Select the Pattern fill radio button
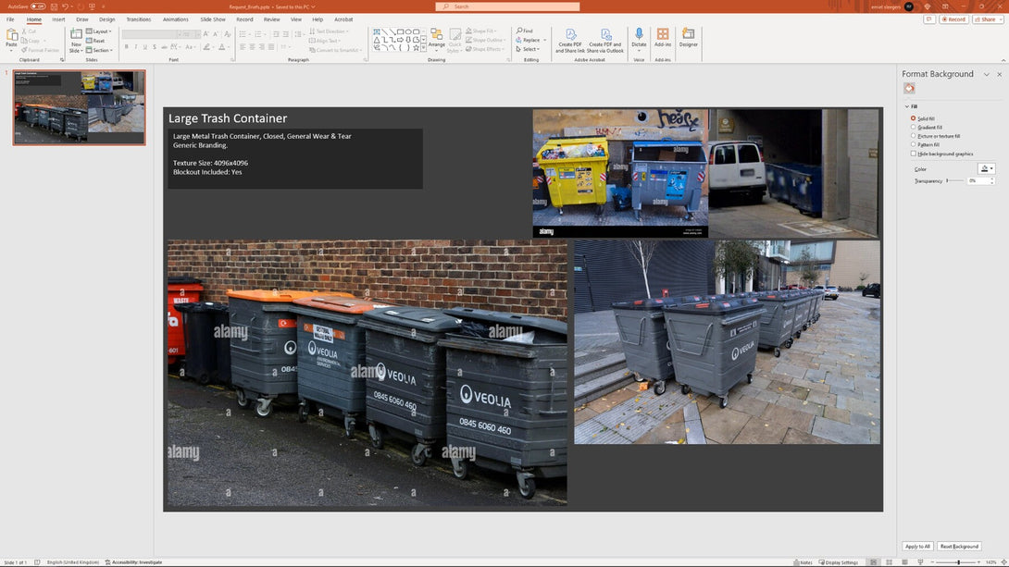1009x567 pixels. click(x=913, y=144)
